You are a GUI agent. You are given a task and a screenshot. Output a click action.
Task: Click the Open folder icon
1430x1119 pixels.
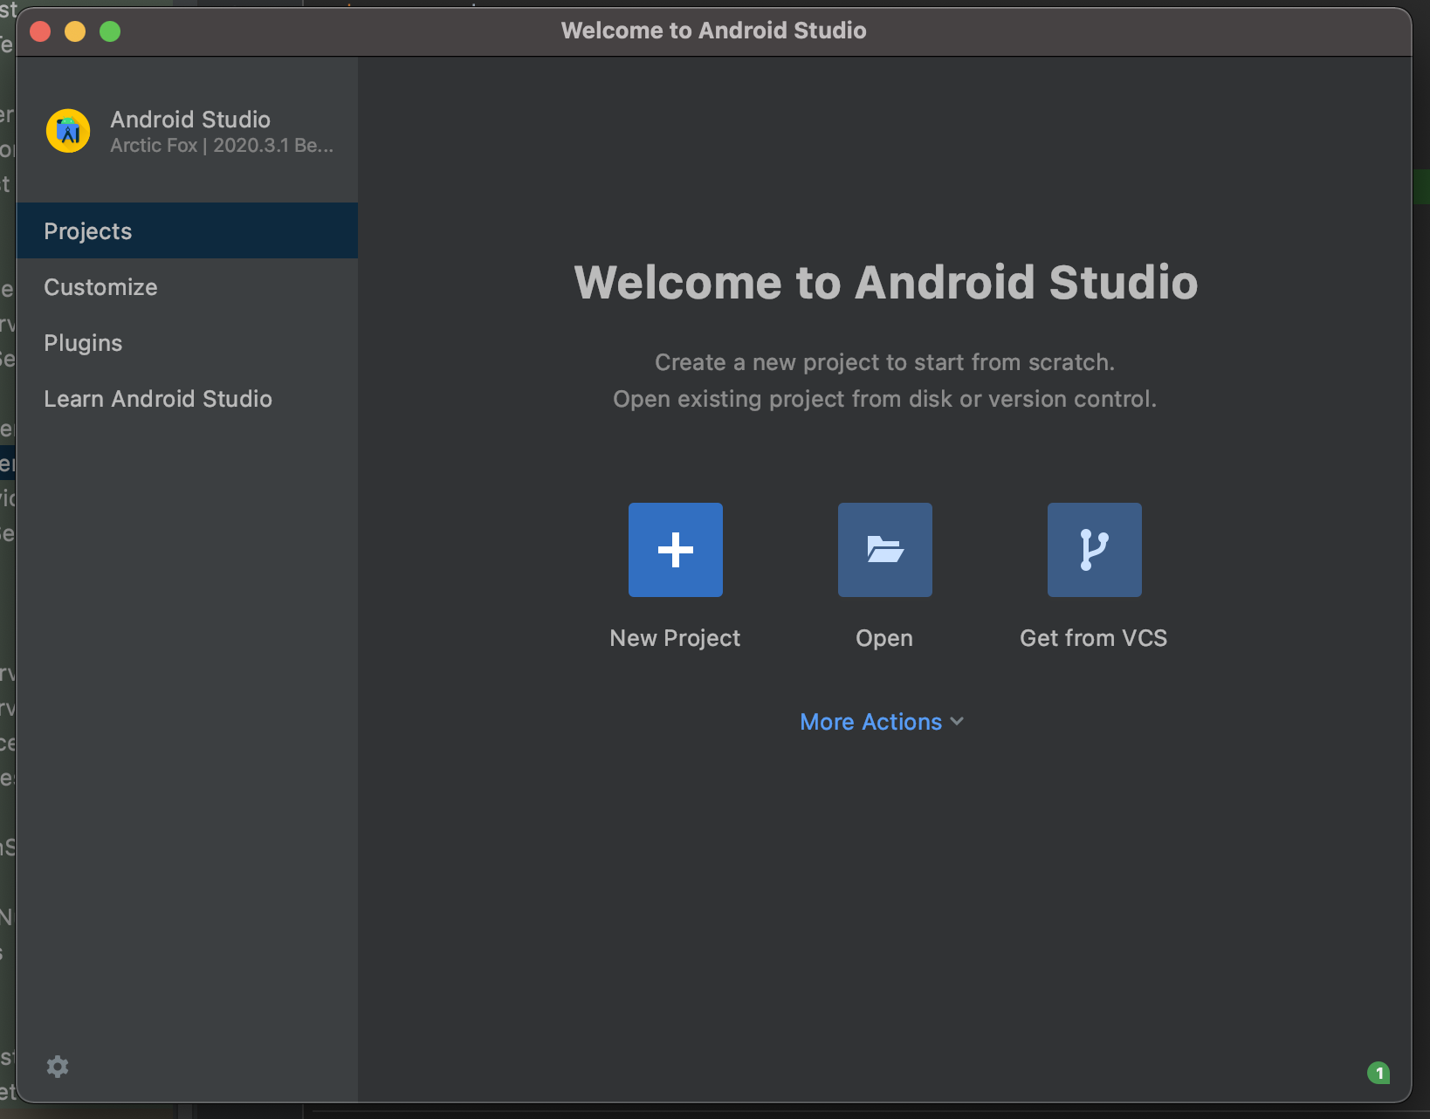pyautogui.click(x=885, y=550)
